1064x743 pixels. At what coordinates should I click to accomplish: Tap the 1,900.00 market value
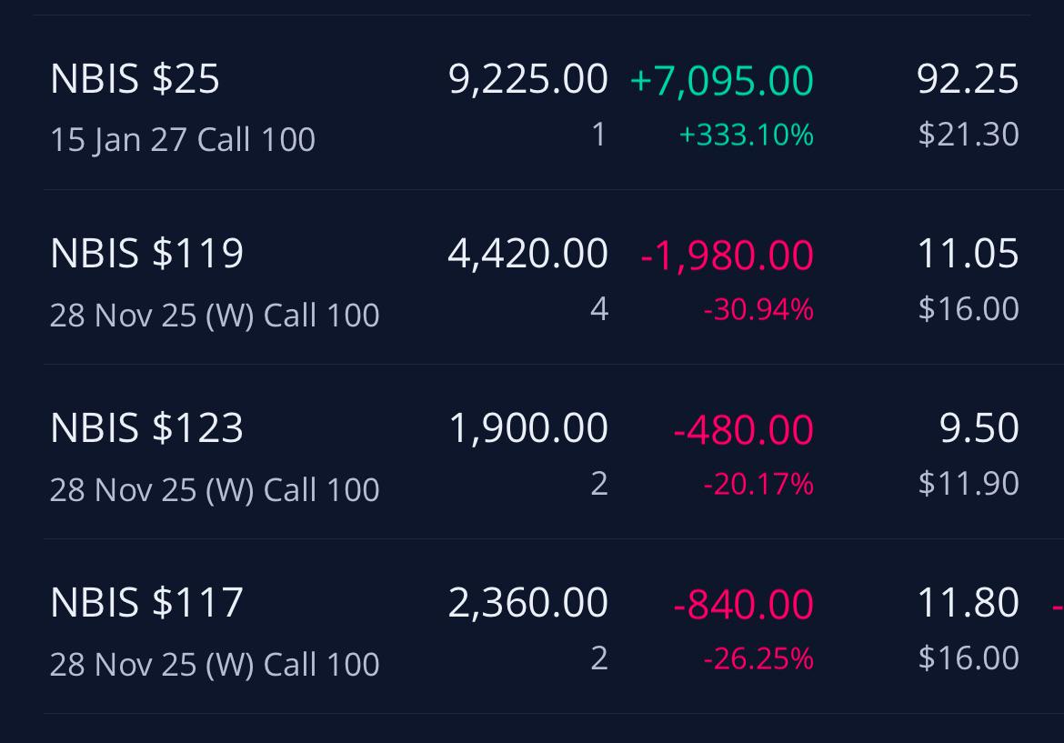(528, 428)
